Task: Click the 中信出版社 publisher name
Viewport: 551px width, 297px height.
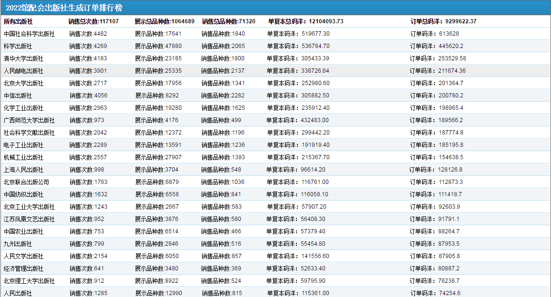Action: [x=18, y=96]
